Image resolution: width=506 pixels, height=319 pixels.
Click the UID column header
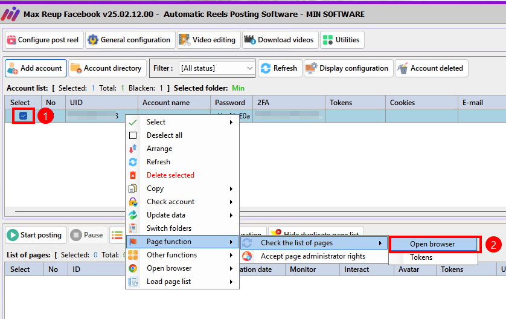[x=101, y=103]
